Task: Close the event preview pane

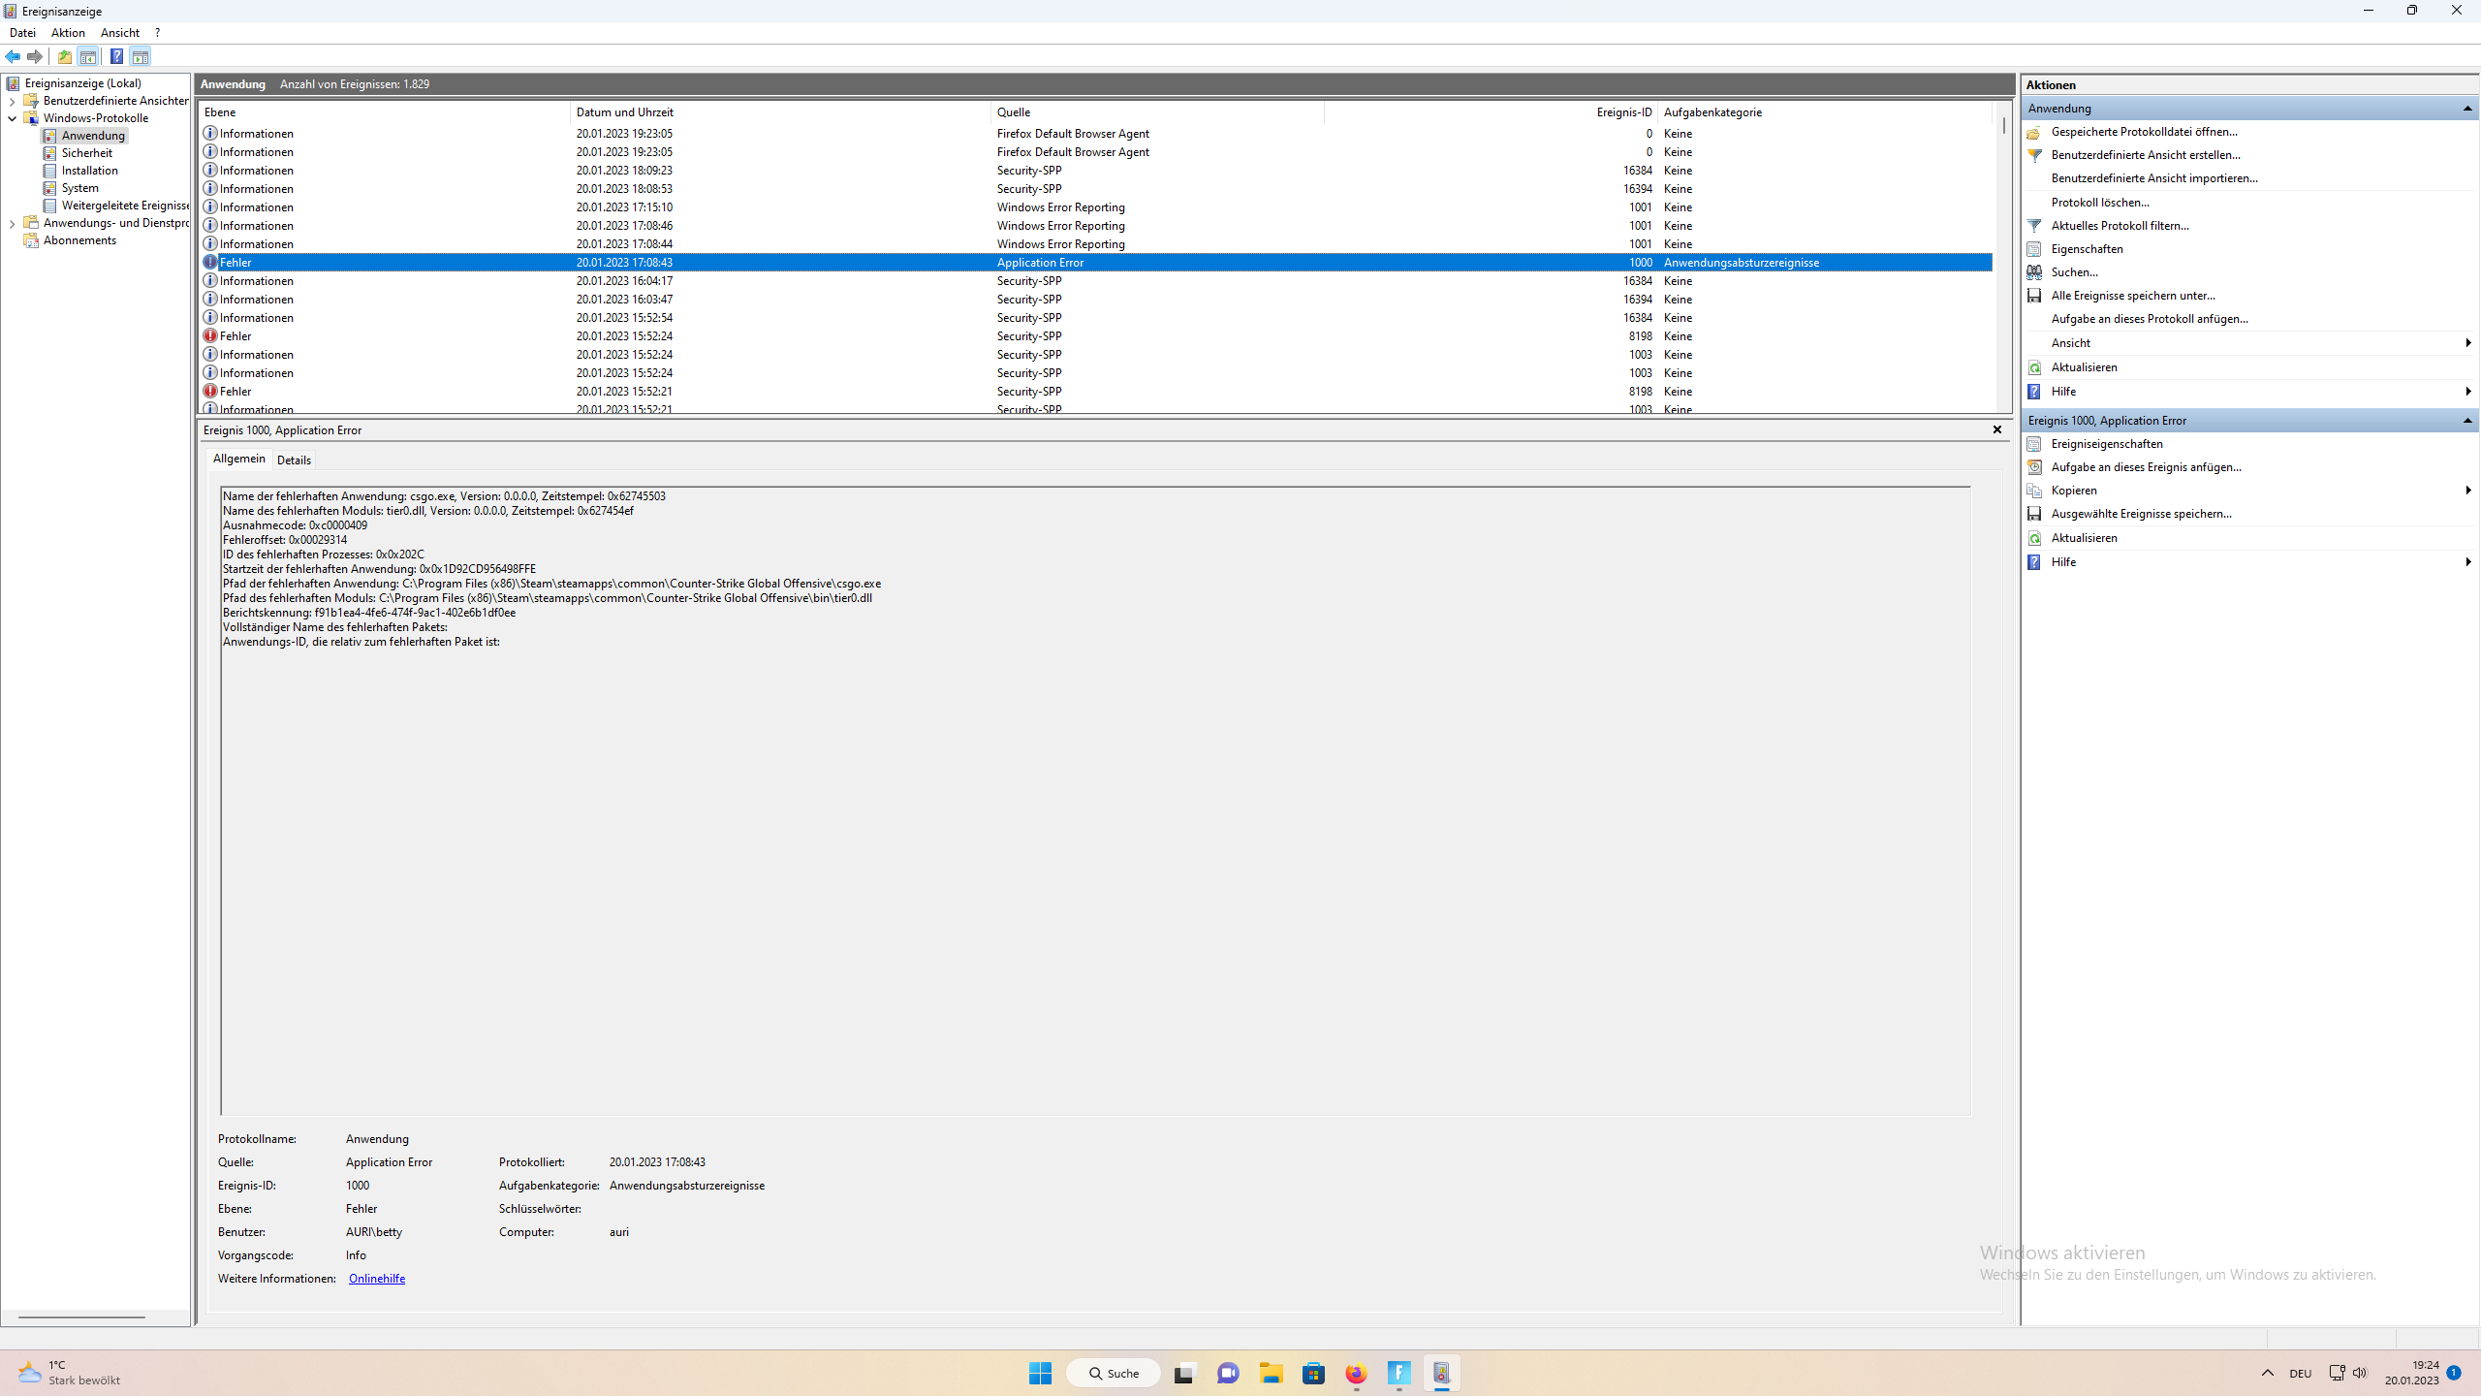Action: tap(1996, 429)
